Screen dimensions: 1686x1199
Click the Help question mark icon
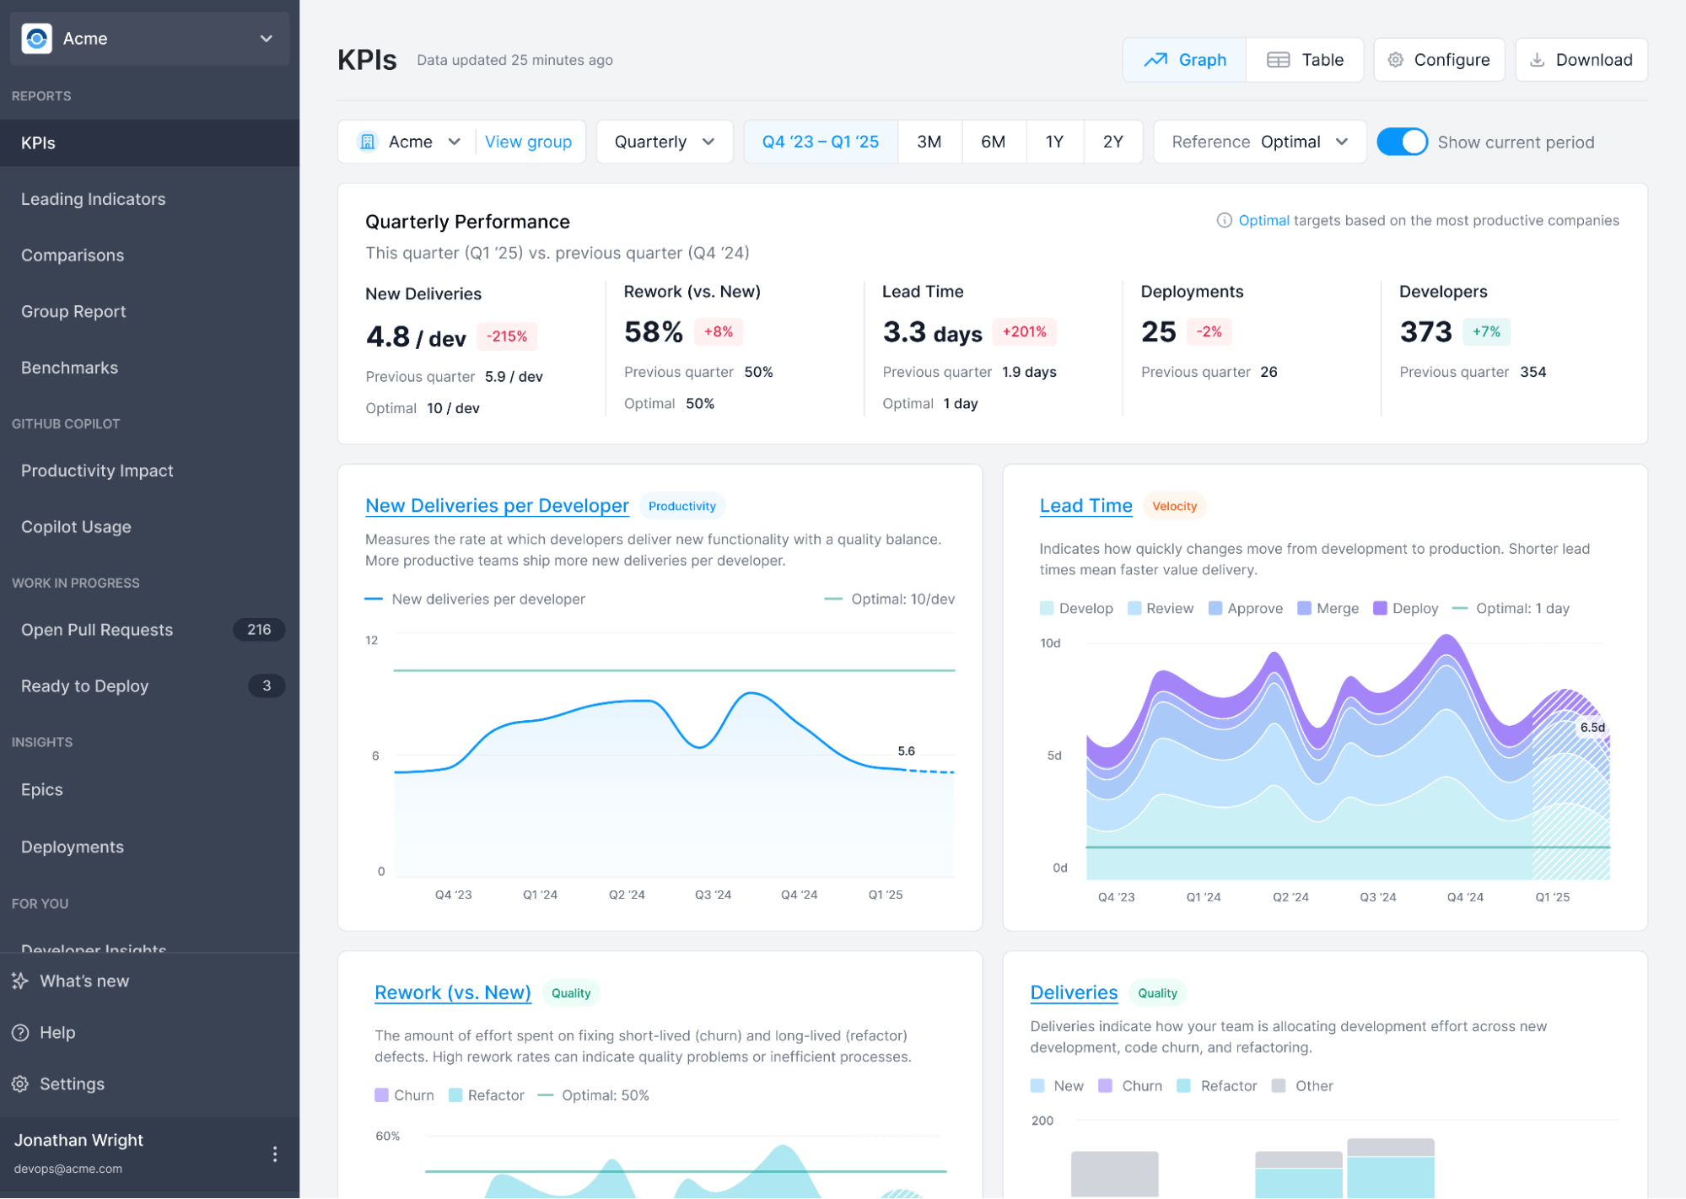tap(19, 1032)
